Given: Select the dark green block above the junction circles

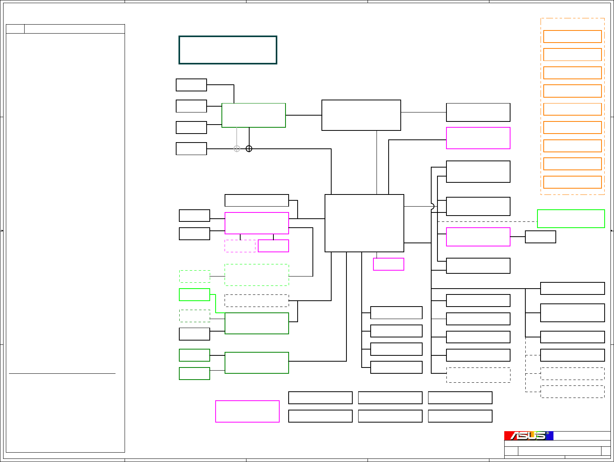Looking at the screenshot, I should point(254,116).
